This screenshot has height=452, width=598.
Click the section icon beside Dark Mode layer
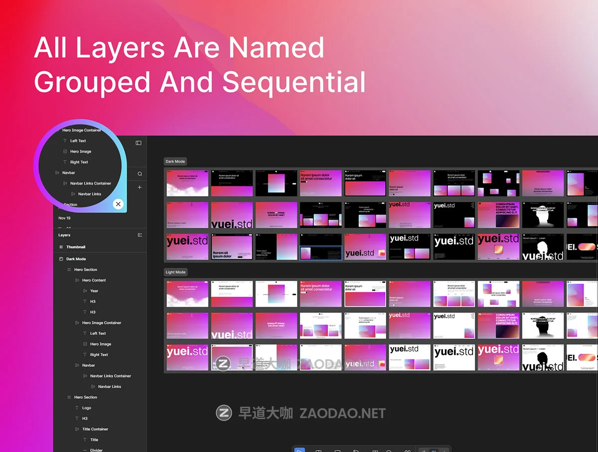click(x=61, y=259)
